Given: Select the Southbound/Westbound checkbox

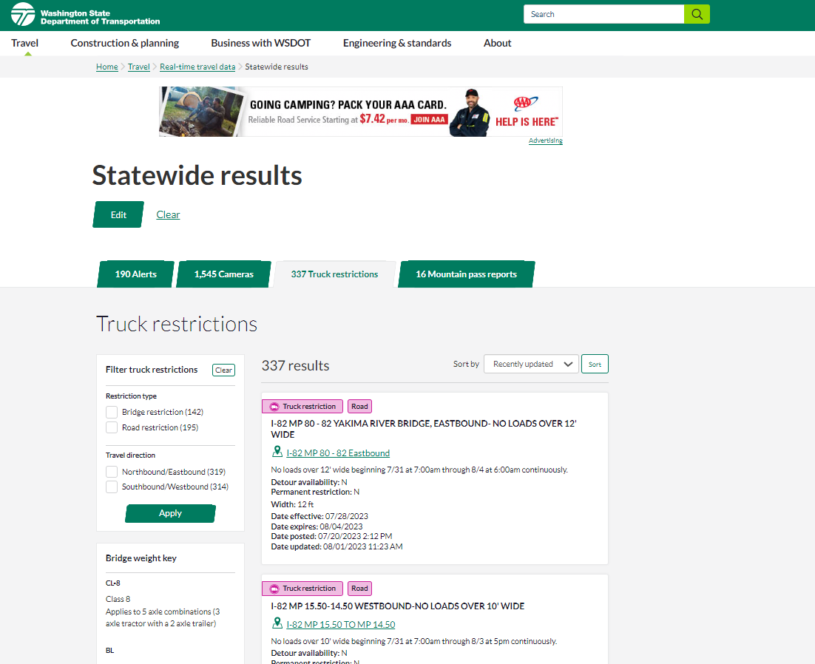Looking at the screenshot, I should (x=112, y=487).
